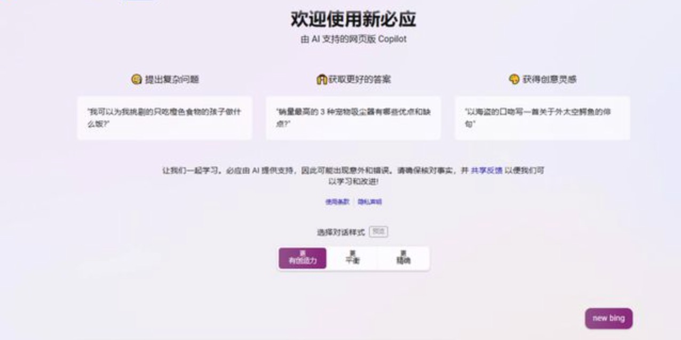Click the emoji icon beside 获取更好的答案

pyautogui.click(x=322, y=79)
